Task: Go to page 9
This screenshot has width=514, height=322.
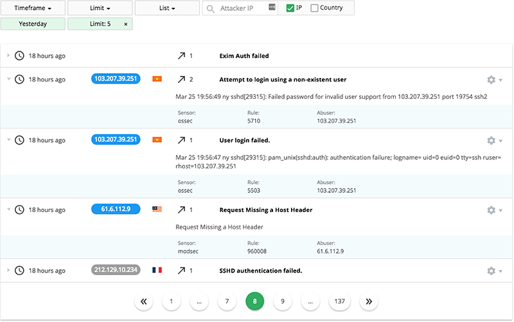Action: tap(283, 301)
